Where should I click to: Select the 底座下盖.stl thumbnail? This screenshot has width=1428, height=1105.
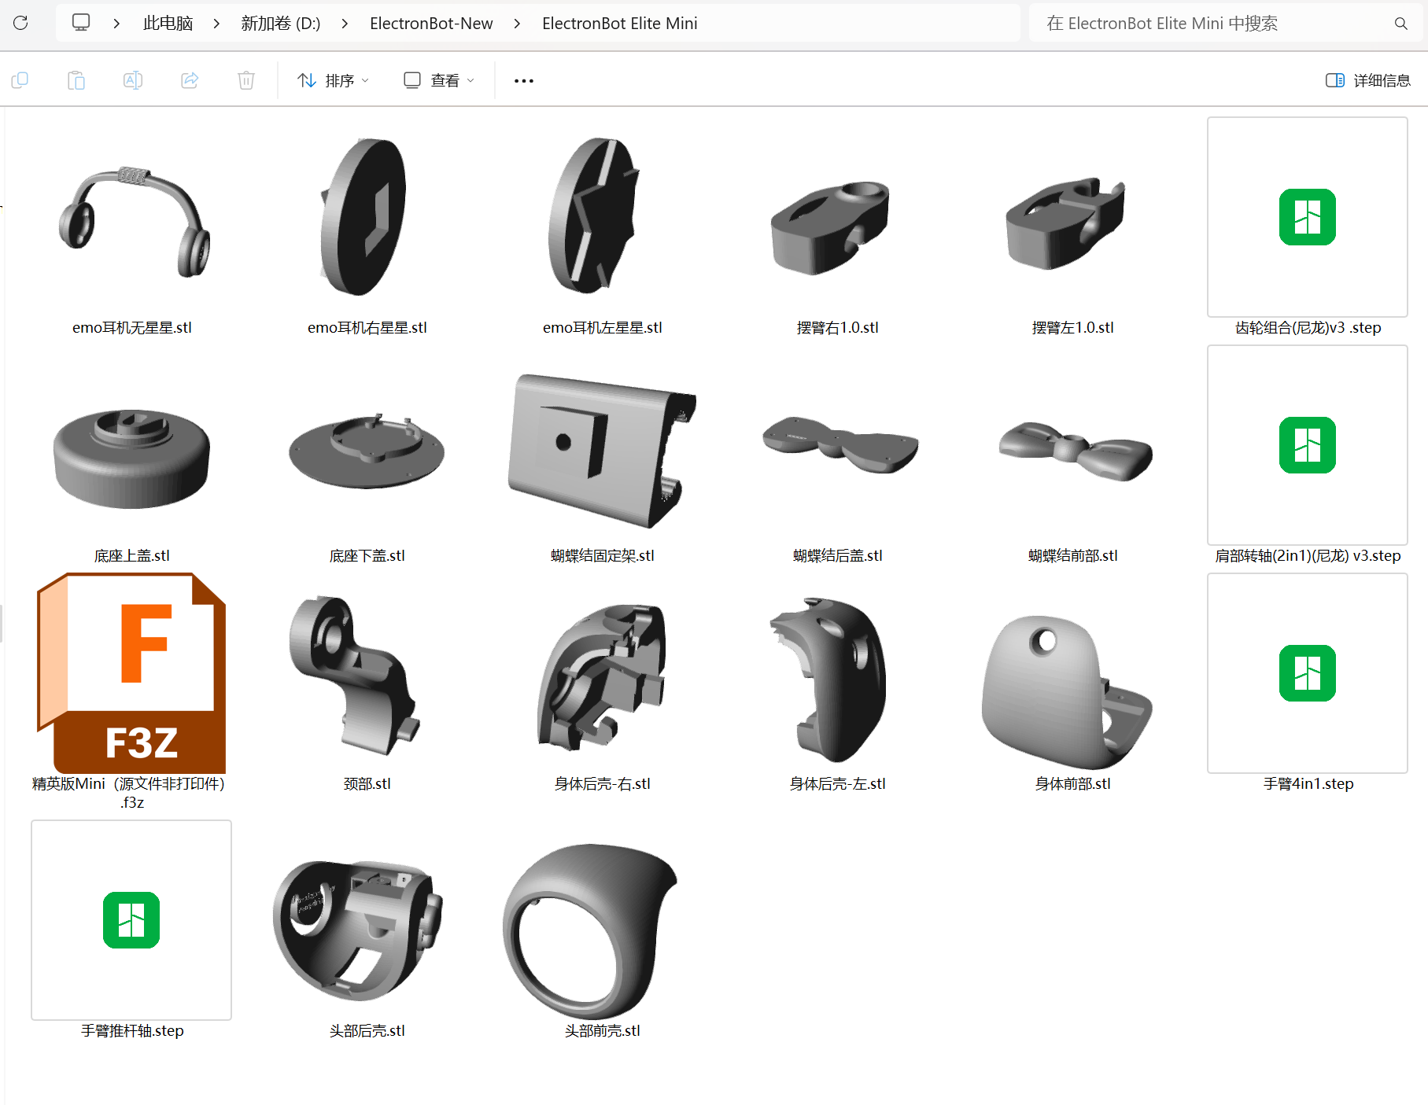[367, 451]
